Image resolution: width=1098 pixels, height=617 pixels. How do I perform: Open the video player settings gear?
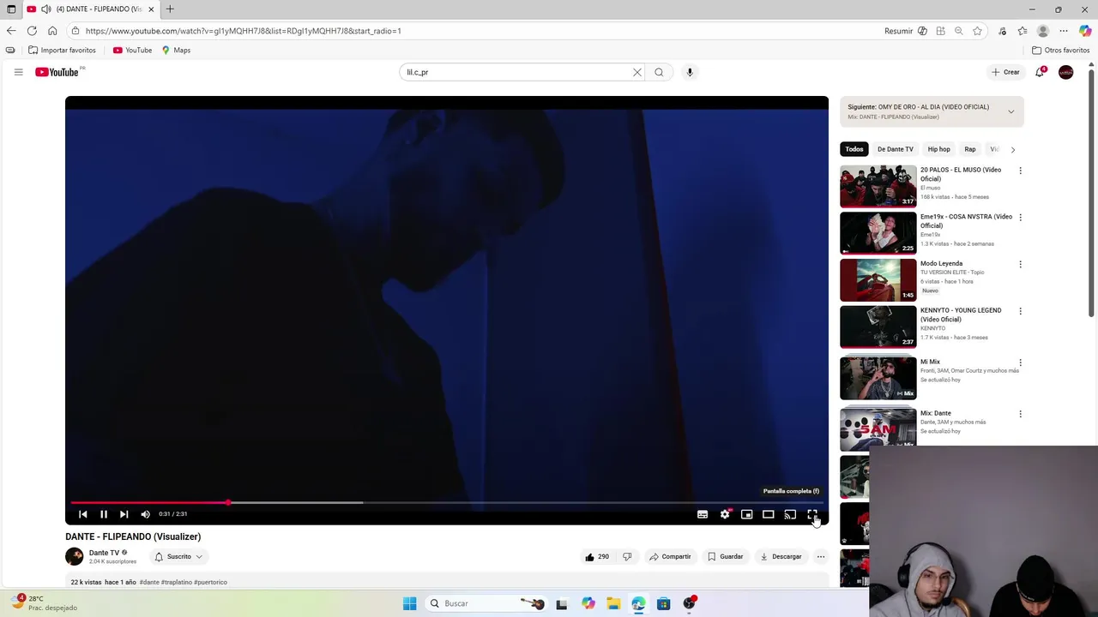click(x=725, y=514)
